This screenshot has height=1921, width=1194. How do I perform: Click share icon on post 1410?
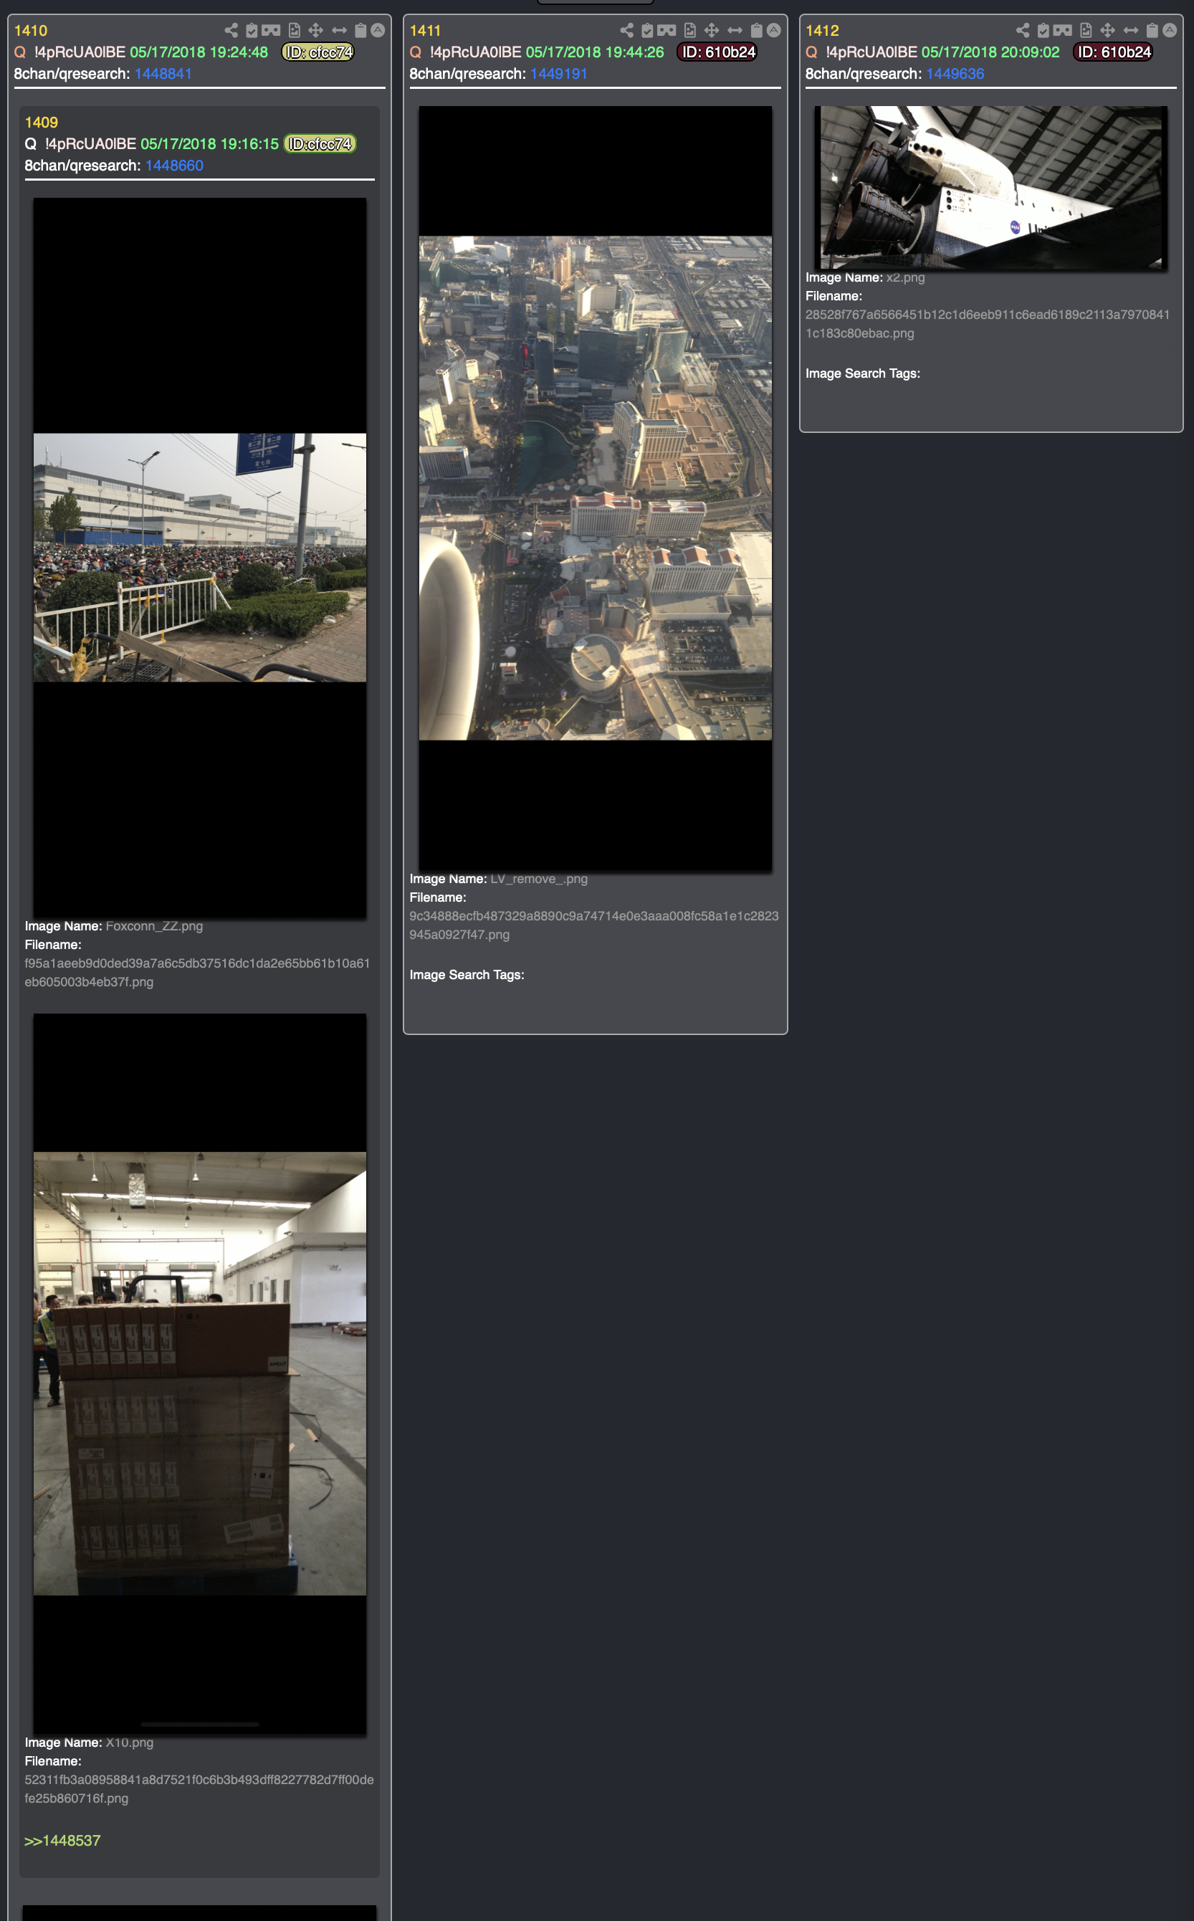(x=231, y=31)
